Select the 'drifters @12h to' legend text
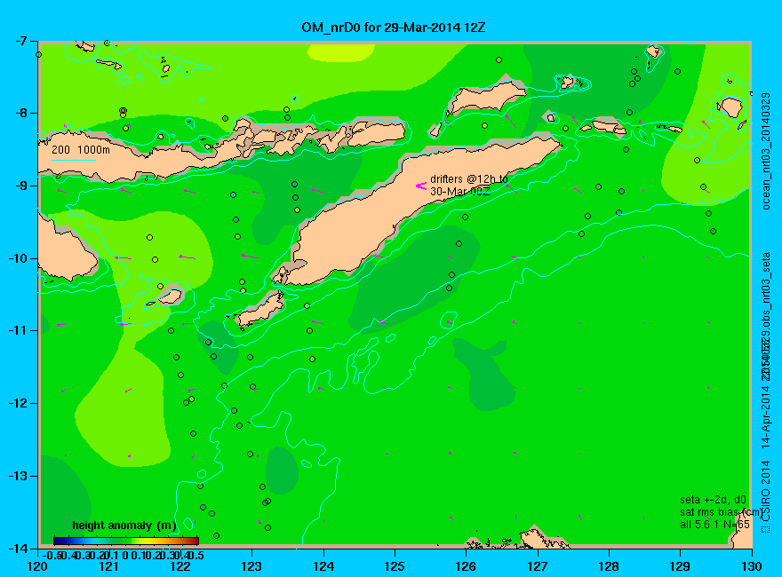The height and width of the screenshot is (577, 782). click(469, 179)
